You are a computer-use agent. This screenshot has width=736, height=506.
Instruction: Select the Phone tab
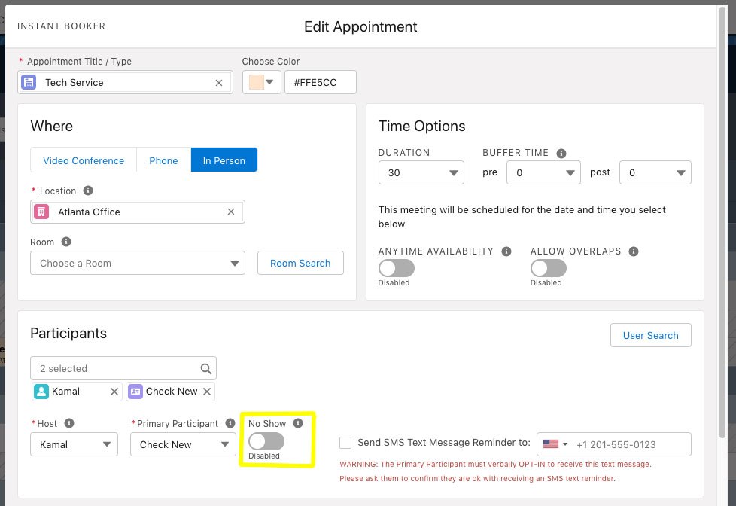point(163,160)
